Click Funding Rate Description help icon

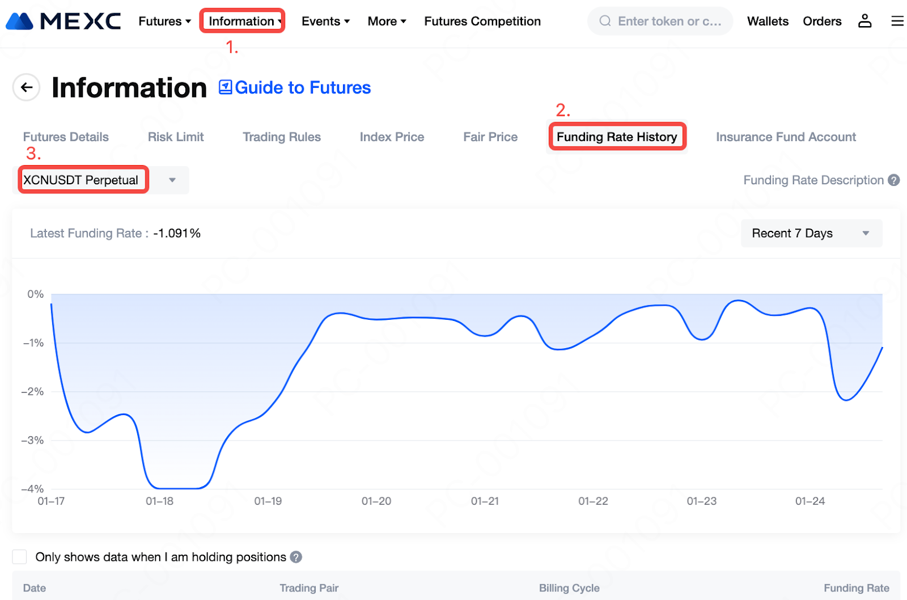894,180
